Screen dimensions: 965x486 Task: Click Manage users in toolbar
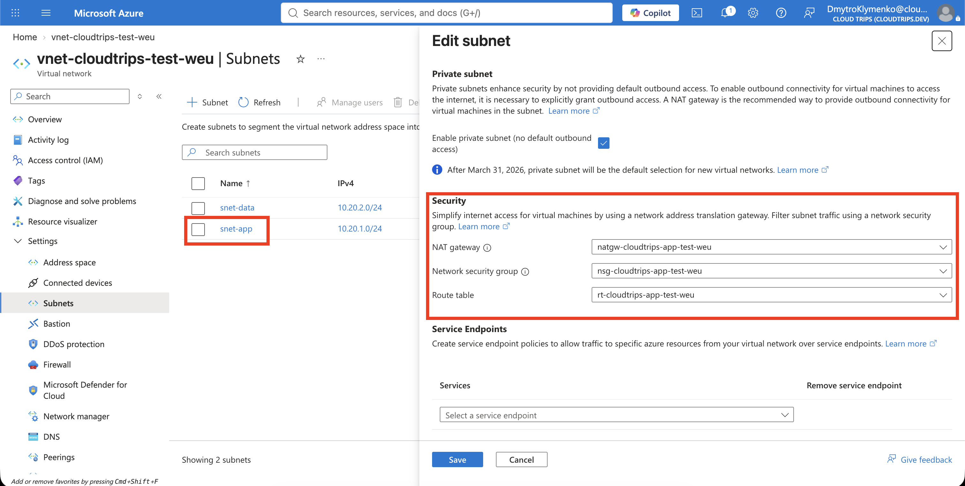pyautogui.click(x=349, y=102)
